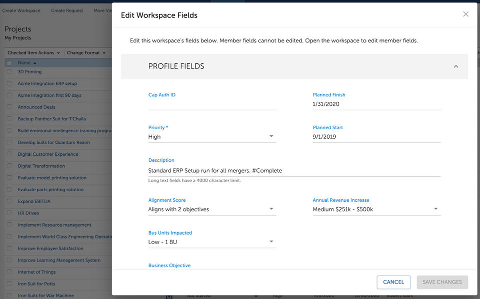Check the 3D Printing project checkbox

coord(9,71)
